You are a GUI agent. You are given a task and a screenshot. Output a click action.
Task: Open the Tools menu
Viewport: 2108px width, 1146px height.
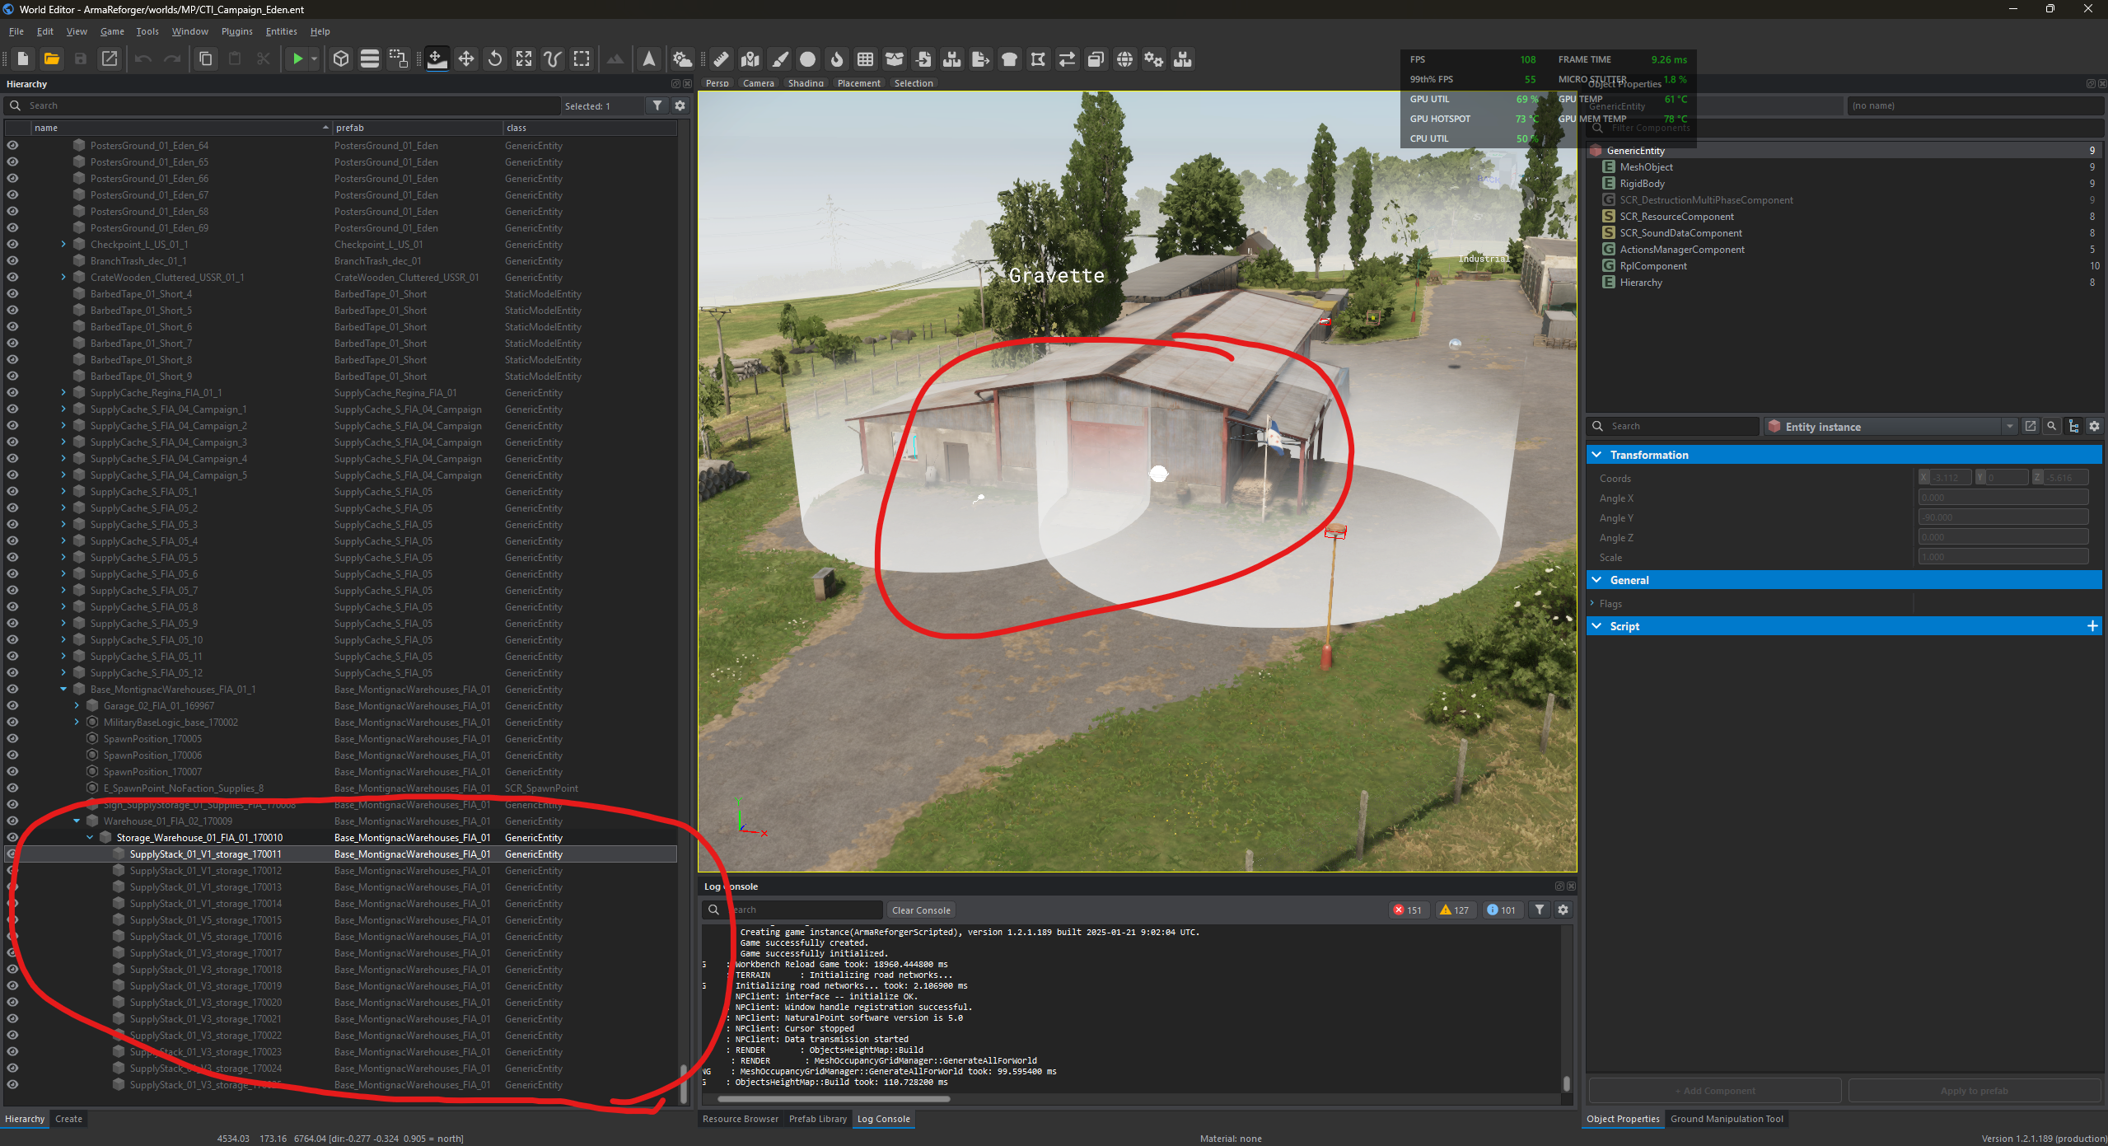point(147,31)
